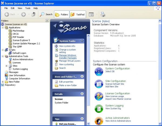This screenshot has width=162, height=126.
Task: Expand the New Folder tree node
Action: [3, 82]
